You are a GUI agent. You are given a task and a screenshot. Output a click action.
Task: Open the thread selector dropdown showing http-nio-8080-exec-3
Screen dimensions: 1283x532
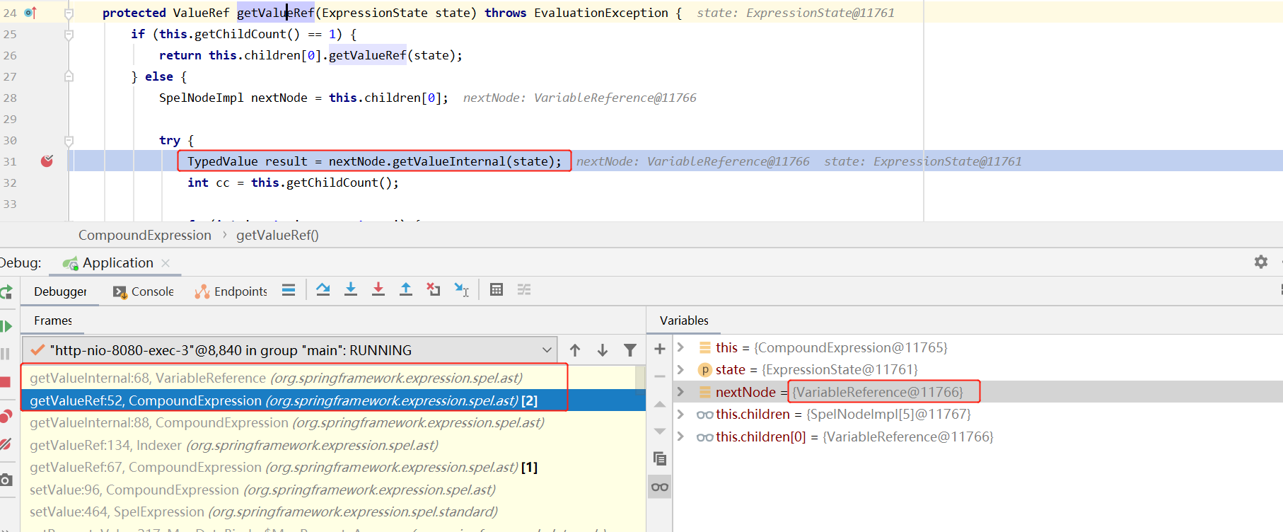(x=290, y=350)
